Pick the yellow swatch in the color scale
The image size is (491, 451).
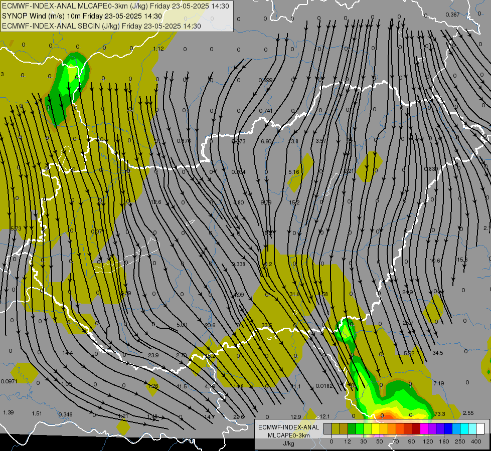376,429
